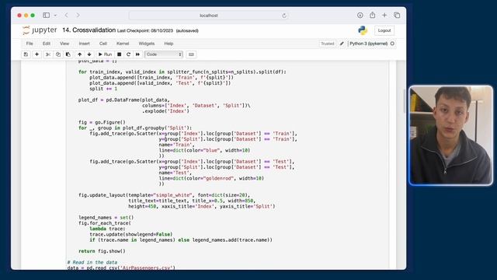Open a new Safari tab plus icon
Image resolution: width=497 pixels, height=280 pixels.
tap(384, 16)
